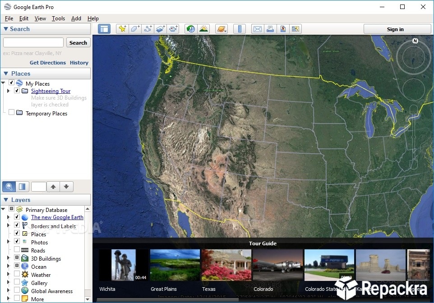The height and width of the screenshot is (303, 434).
Task: Move selected place up
Action: click(x=53, y=187)
